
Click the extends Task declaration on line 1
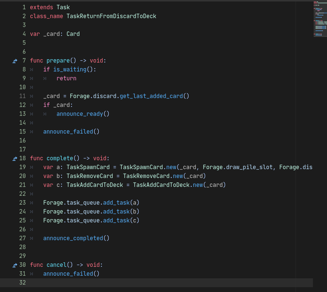[x=49, y=7]
